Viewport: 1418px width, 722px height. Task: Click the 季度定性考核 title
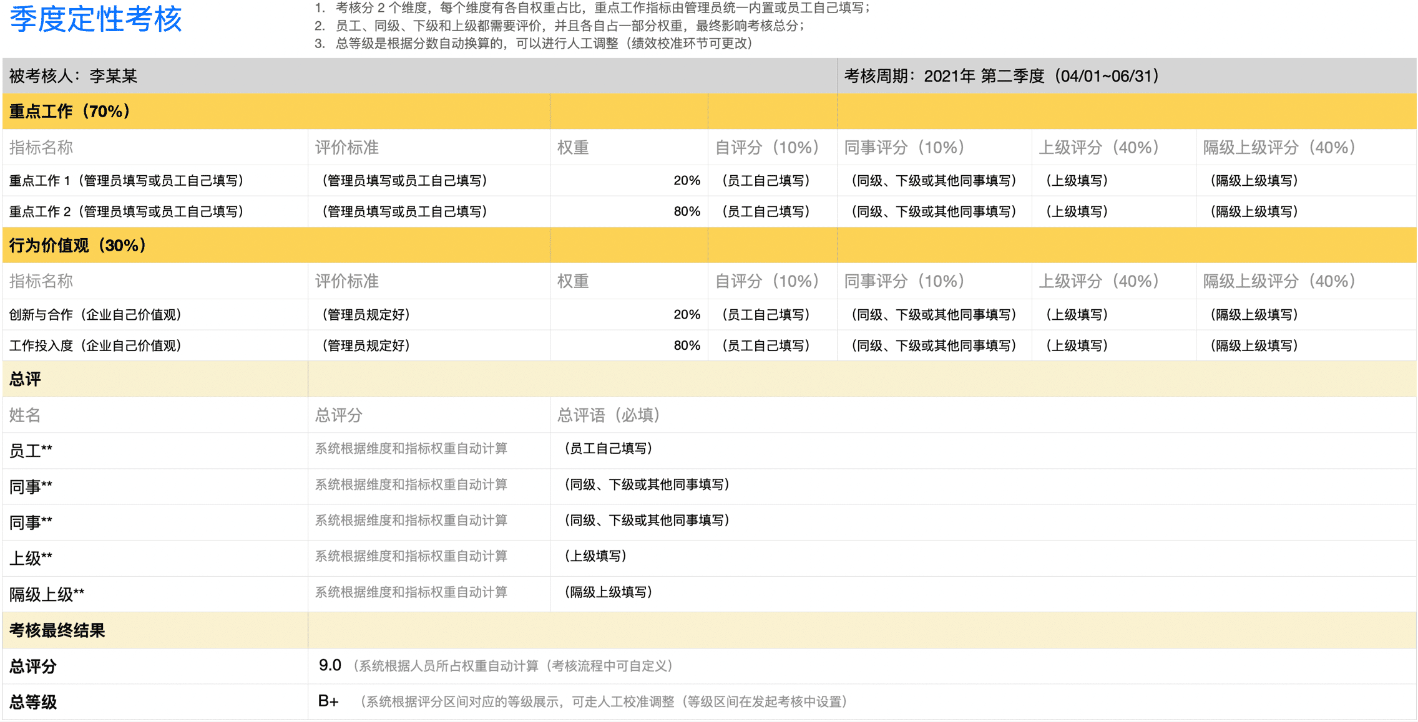[95, 19]
